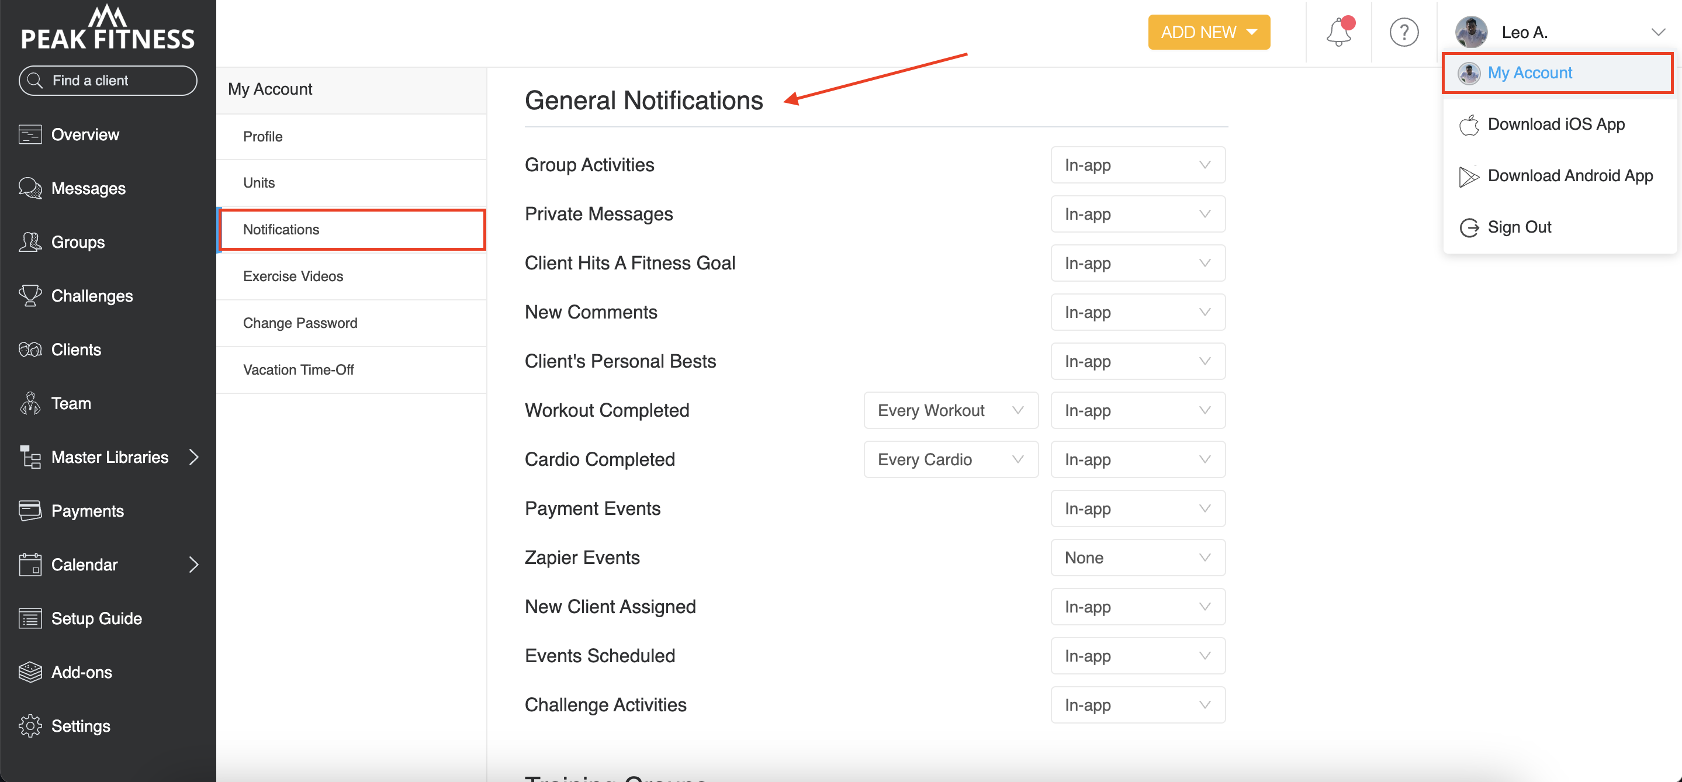Open Client Hits A Fitness Goal dropdown
Screen dimensions: 1682x782
[1137, 263]
